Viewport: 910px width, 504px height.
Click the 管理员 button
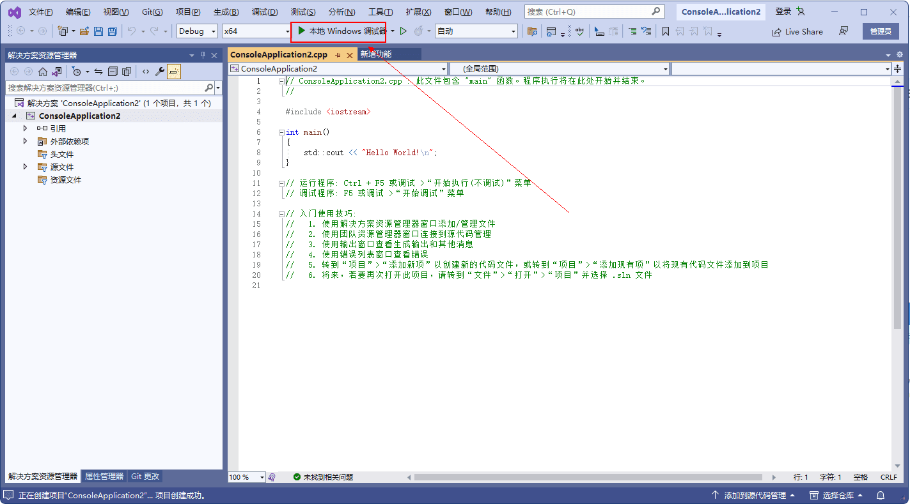[x=881, y=31]
